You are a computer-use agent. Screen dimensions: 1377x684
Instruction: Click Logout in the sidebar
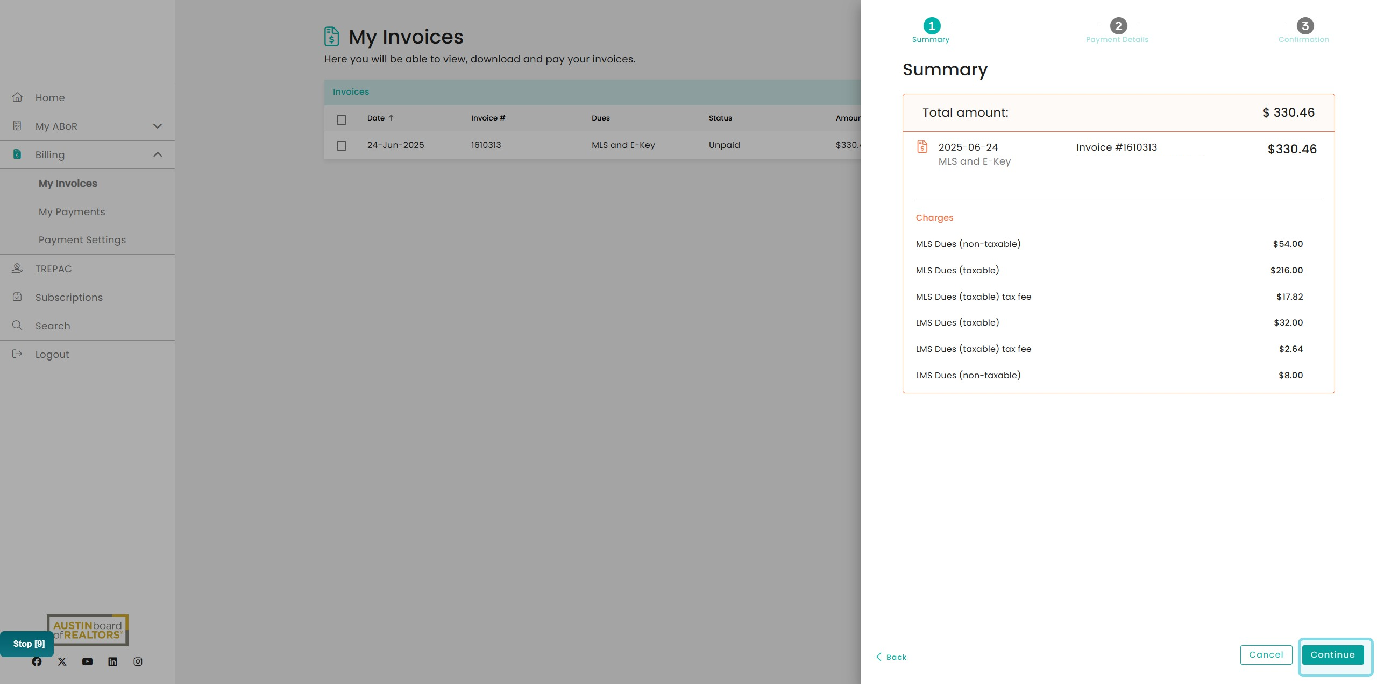(52, 354)
